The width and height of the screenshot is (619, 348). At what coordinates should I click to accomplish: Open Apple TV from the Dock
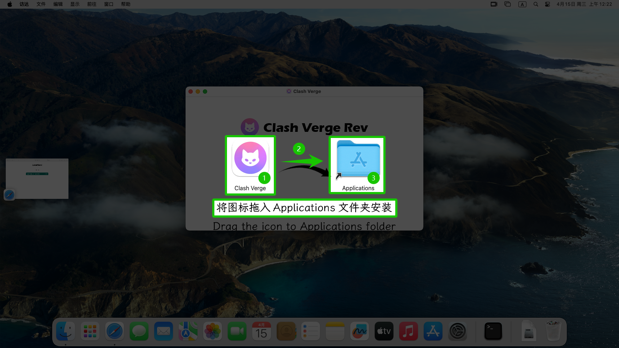(384, 331)
